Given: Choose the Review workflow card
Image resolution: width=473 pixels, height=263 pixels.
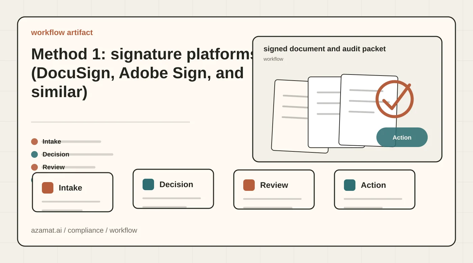Looking at the screenshot, I should click(274, 189).
